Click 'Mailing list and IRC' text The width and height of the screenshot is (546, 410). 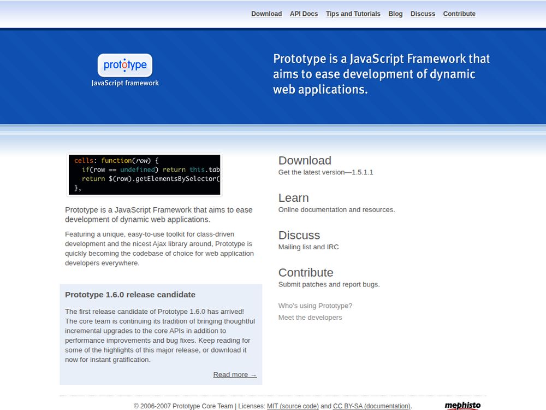pyautogui.click(x=308, y=247)
